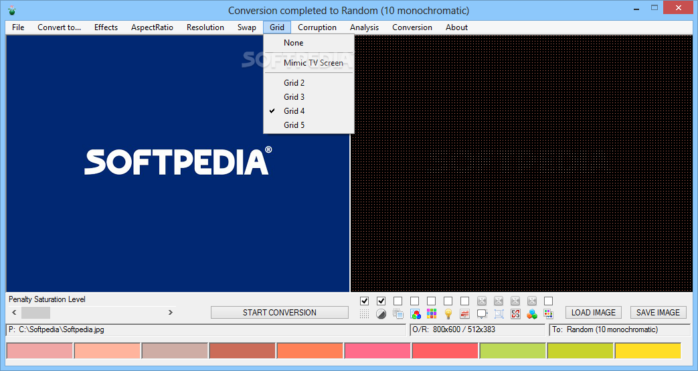
Task: Click the RGB color circles icon
Action: click(415, 314)
